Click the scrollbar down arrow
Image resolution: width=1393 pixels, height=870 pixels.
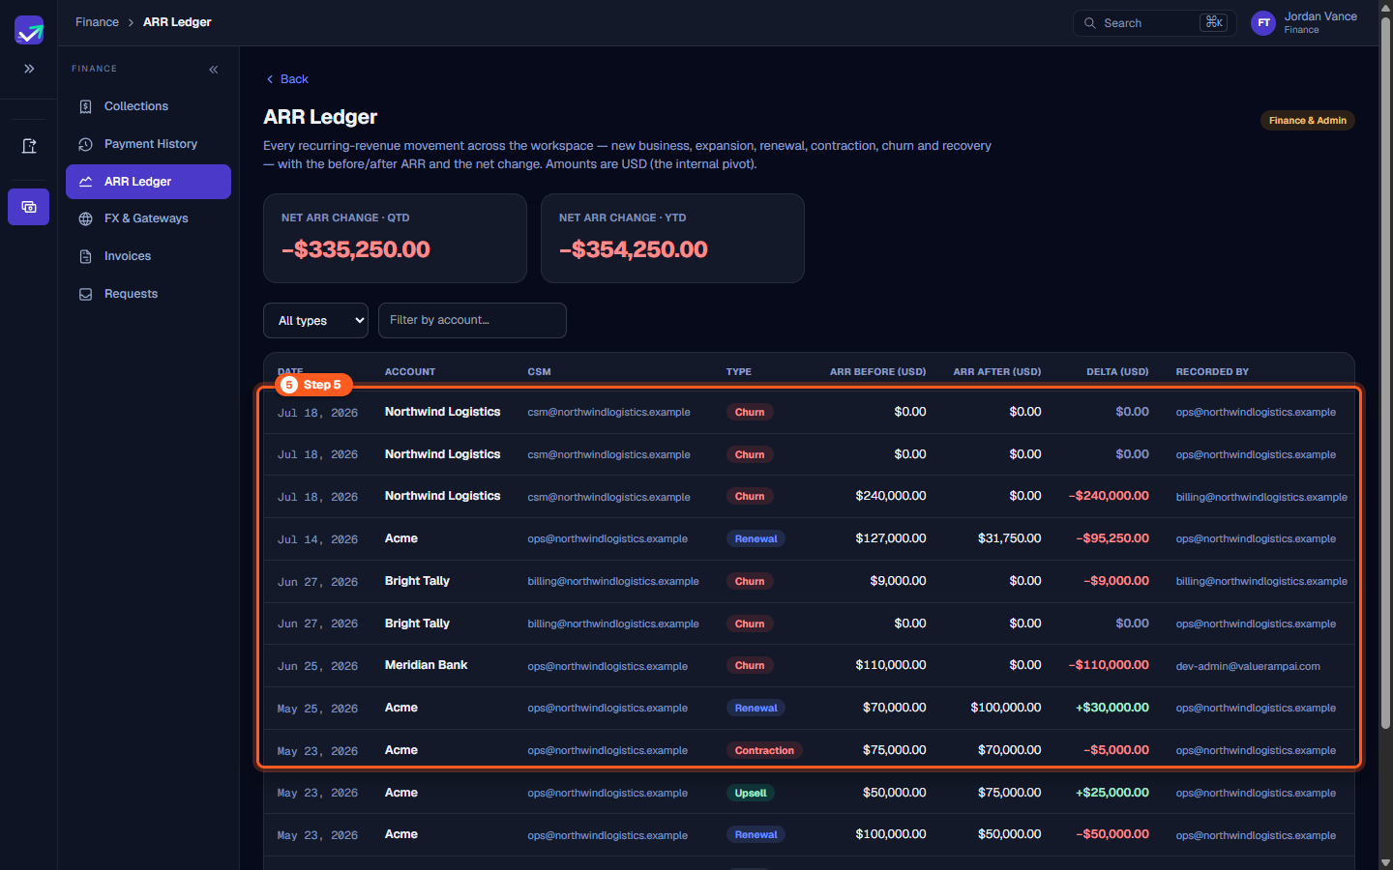click(x=1385, y=862)
